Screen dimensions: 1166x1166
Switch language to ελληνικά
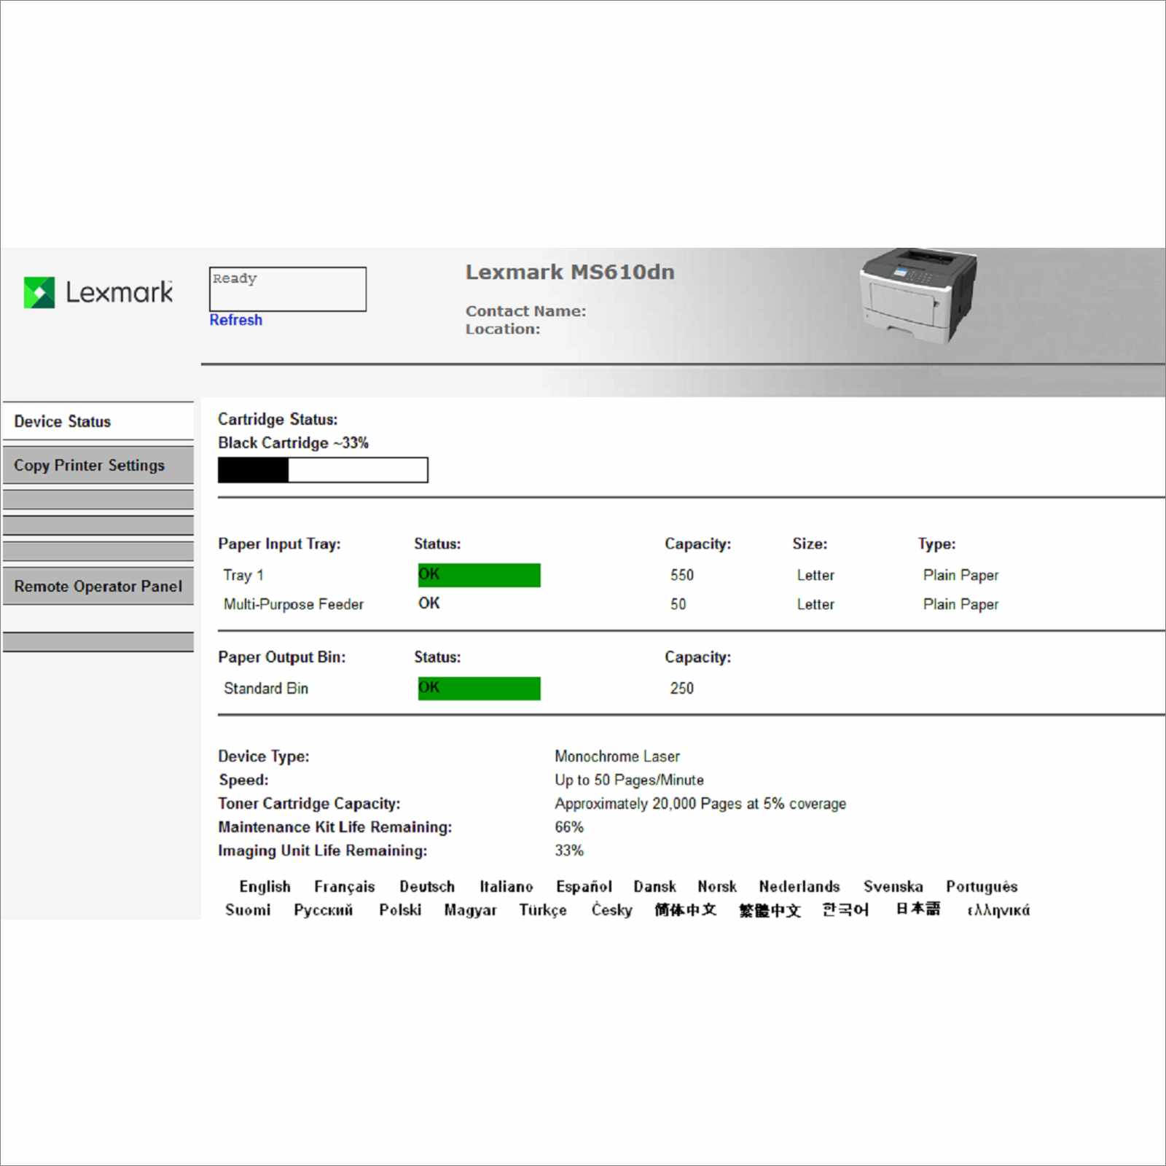(998, 910)
